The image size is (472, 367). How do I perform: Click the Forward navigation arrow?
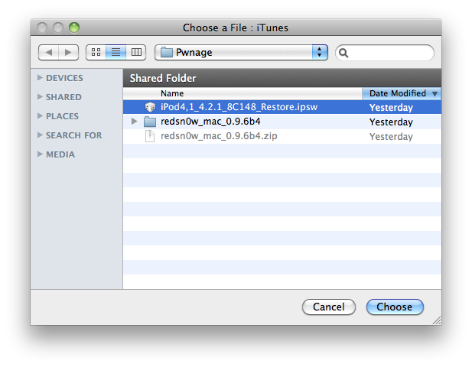68,52
